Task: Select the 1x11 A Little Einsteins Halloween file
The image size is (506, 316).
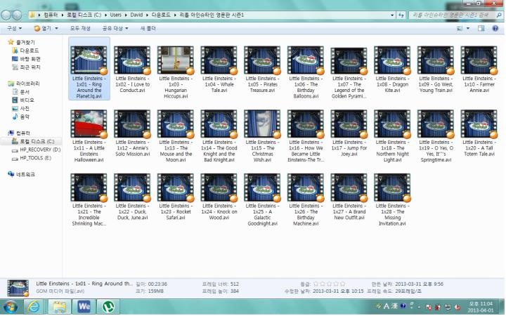Action: 89,136
